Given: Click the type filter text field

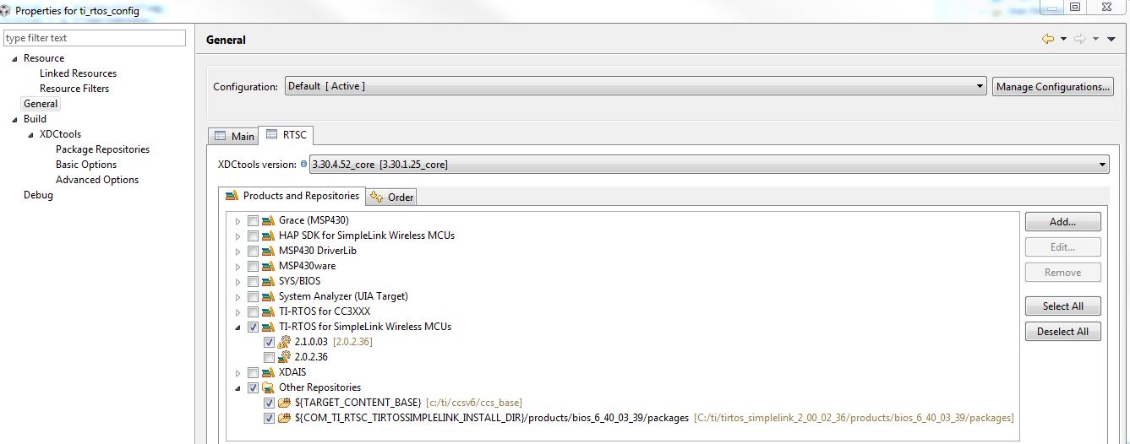Looking at the screenshot, I should coord(94,38).
